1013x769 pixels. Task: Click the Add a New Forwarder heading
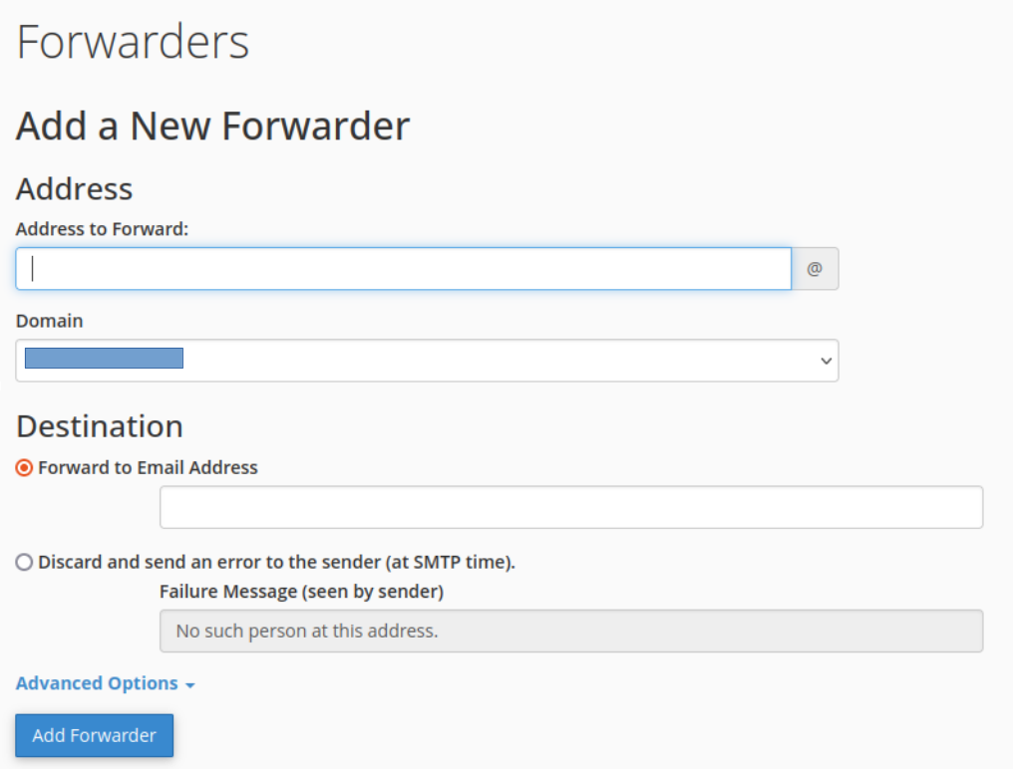point(212,126)
